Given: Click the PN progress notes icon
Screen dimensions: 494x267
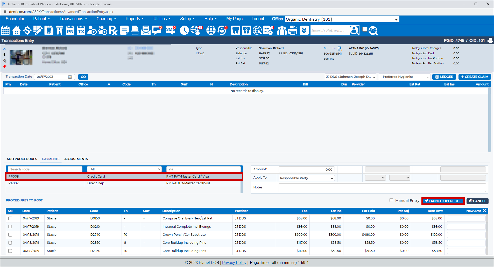Looking at the screenshot, I should click(x=70, y=30).
